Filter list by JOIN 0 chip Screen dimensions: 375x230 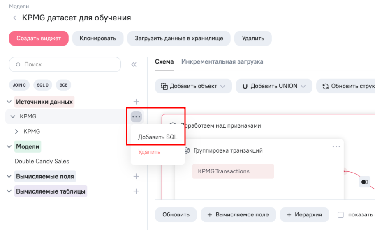(19, 85)
